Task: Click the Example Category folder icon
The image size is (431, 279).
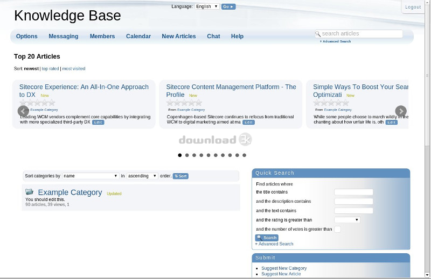Action: click(x=29, y=191)
